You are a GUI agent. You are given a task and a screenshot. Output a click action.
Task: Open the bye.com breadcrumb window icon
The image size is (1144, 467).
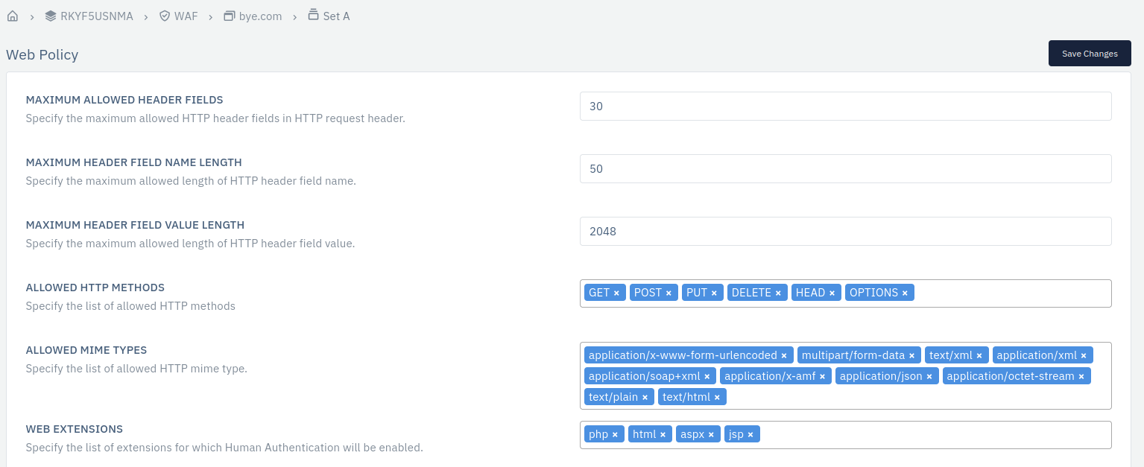pyautogui.click(x=230, y=16)
